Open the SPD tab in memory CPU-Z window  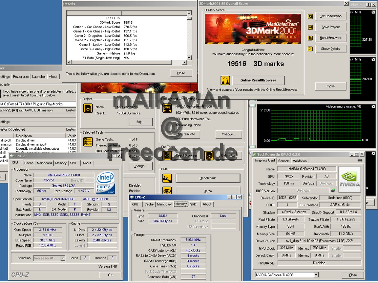[193, 204]
